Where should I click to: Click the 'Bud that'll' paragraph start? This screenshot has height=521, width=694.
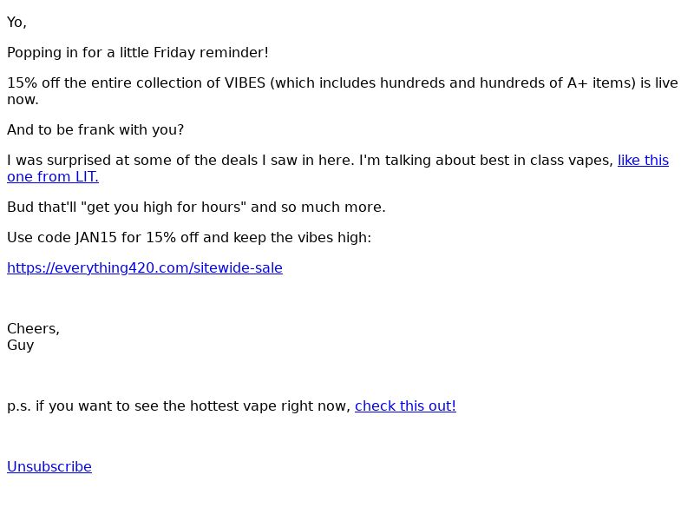point(42,208)
